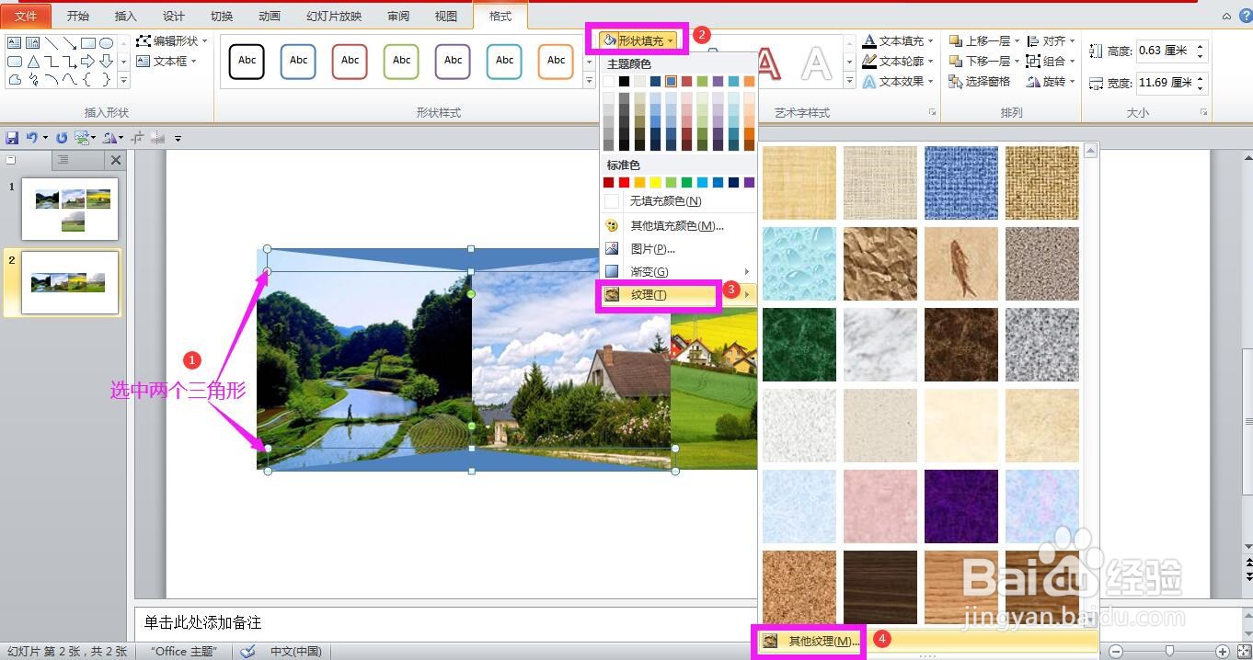Select the rounded rectangle shape
The height and width of the screenshot is (660, 1253).
click(x=15, y=62)
